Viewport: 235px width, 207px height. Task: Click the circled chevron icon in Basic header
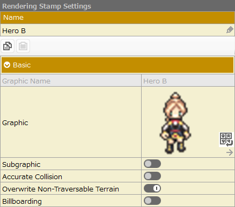point(7,65)
